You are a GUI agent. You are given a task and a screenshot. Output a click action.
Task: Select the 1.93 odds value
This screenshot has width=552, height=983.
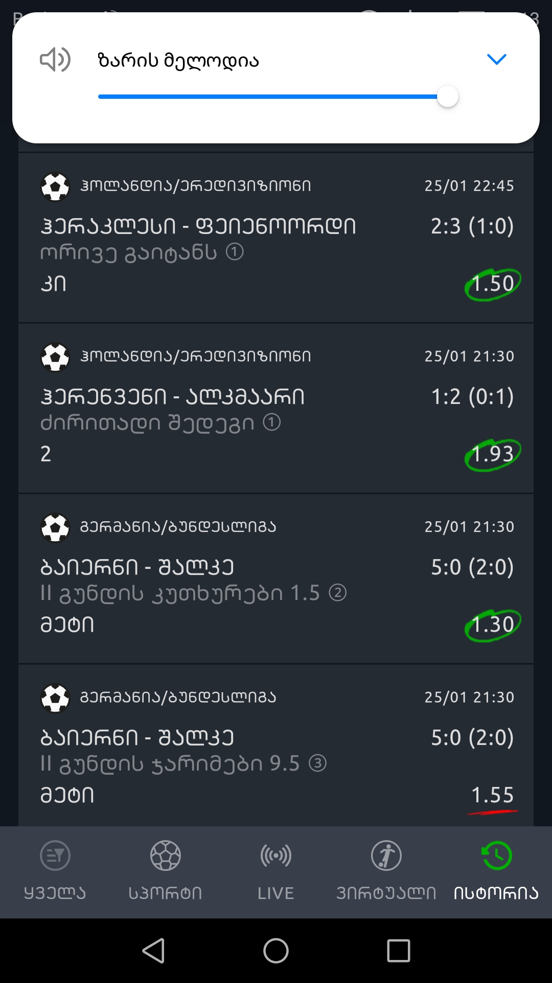pos(493,455)
